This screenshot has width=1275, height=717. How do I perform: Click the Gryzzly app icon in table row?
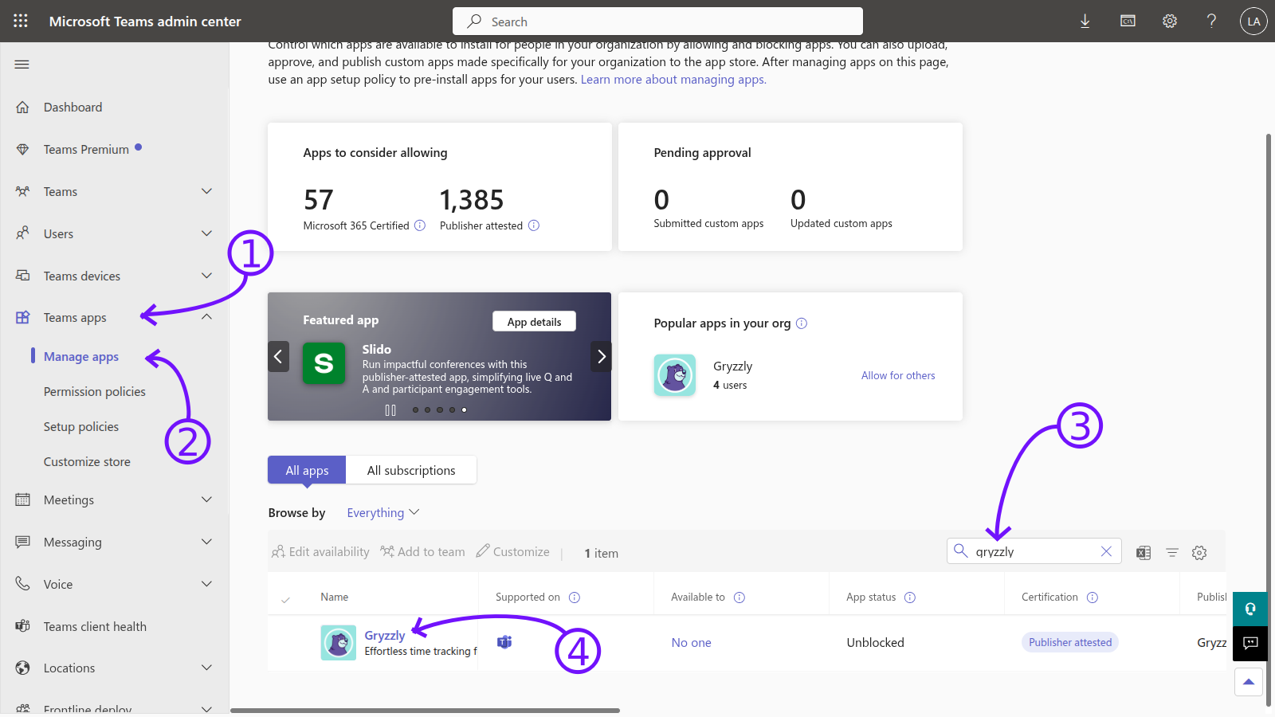pyautogui.click(x=339, y=643)
